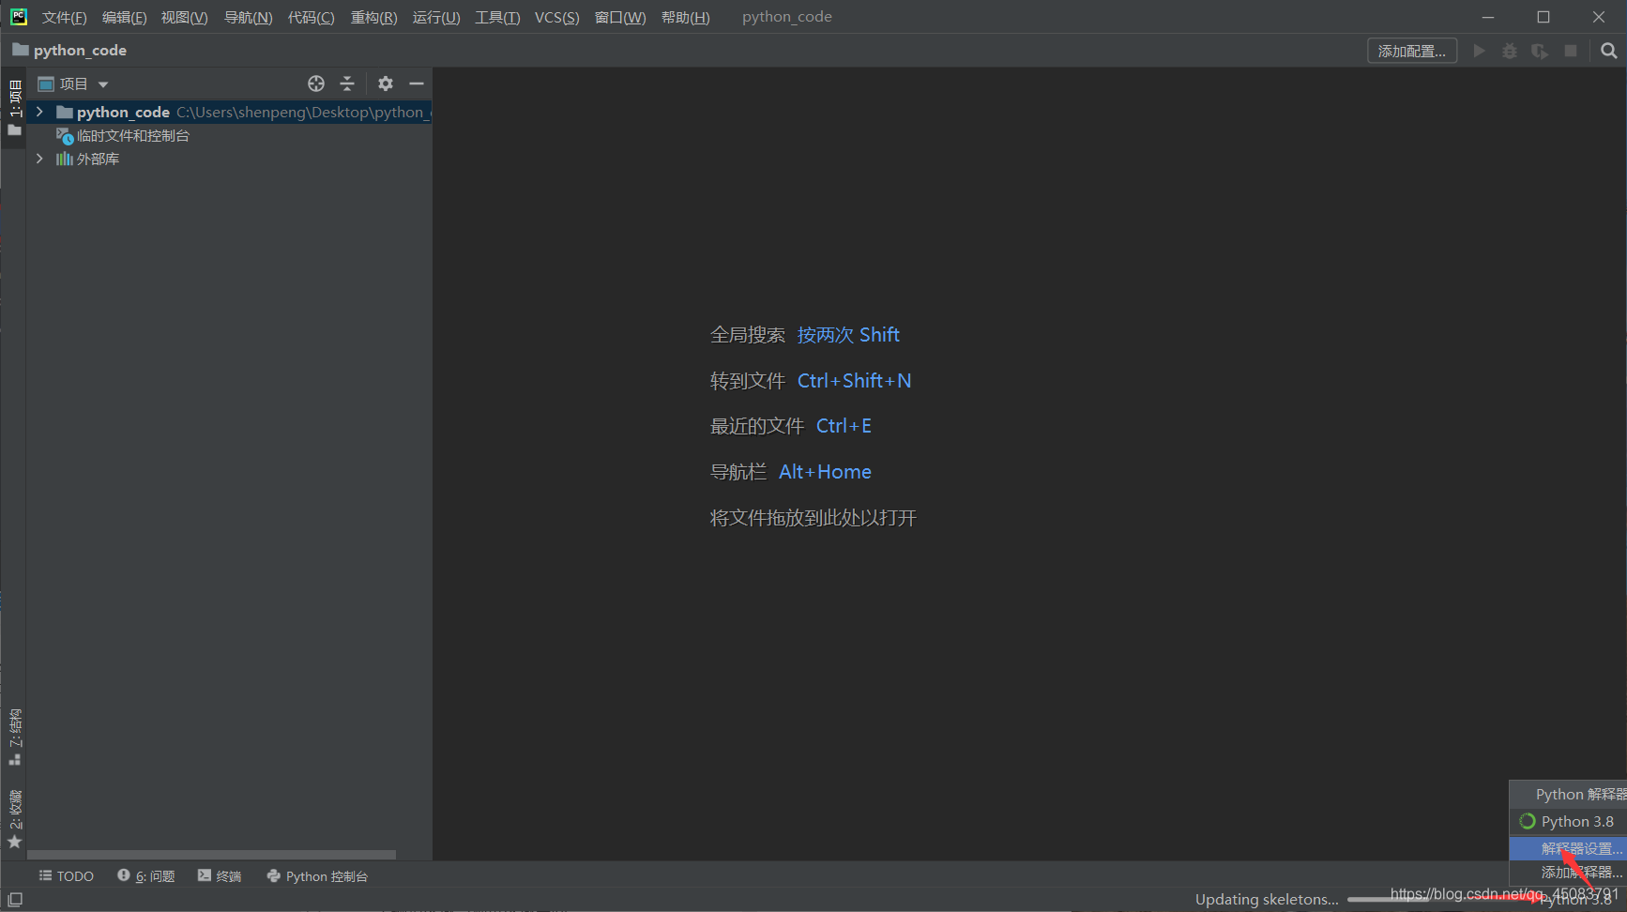Click the 添加配置... button
Image resolution: width=1627 pixels, height=912 pixels.
tap(1411, 51)
